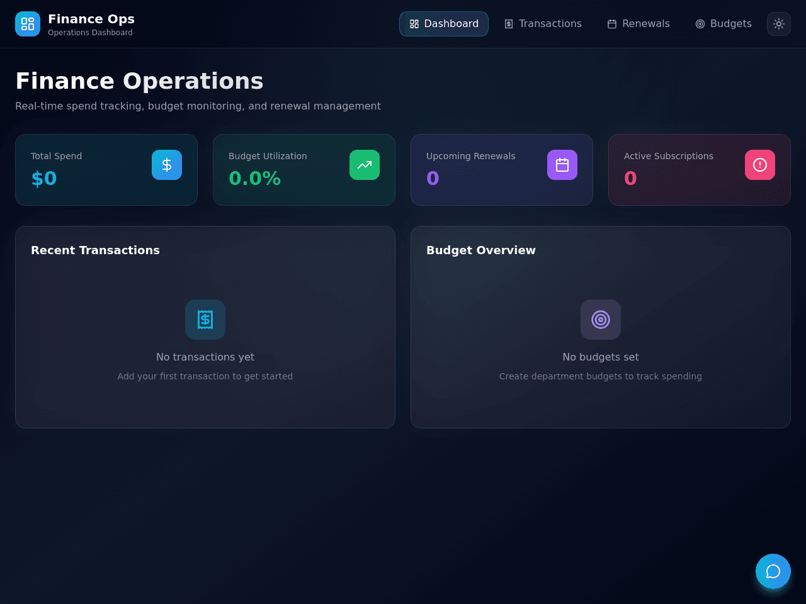This screenshot has width=806, height=604.
Task: Open the Dashboard tab
Action: (x=444, y=24)
